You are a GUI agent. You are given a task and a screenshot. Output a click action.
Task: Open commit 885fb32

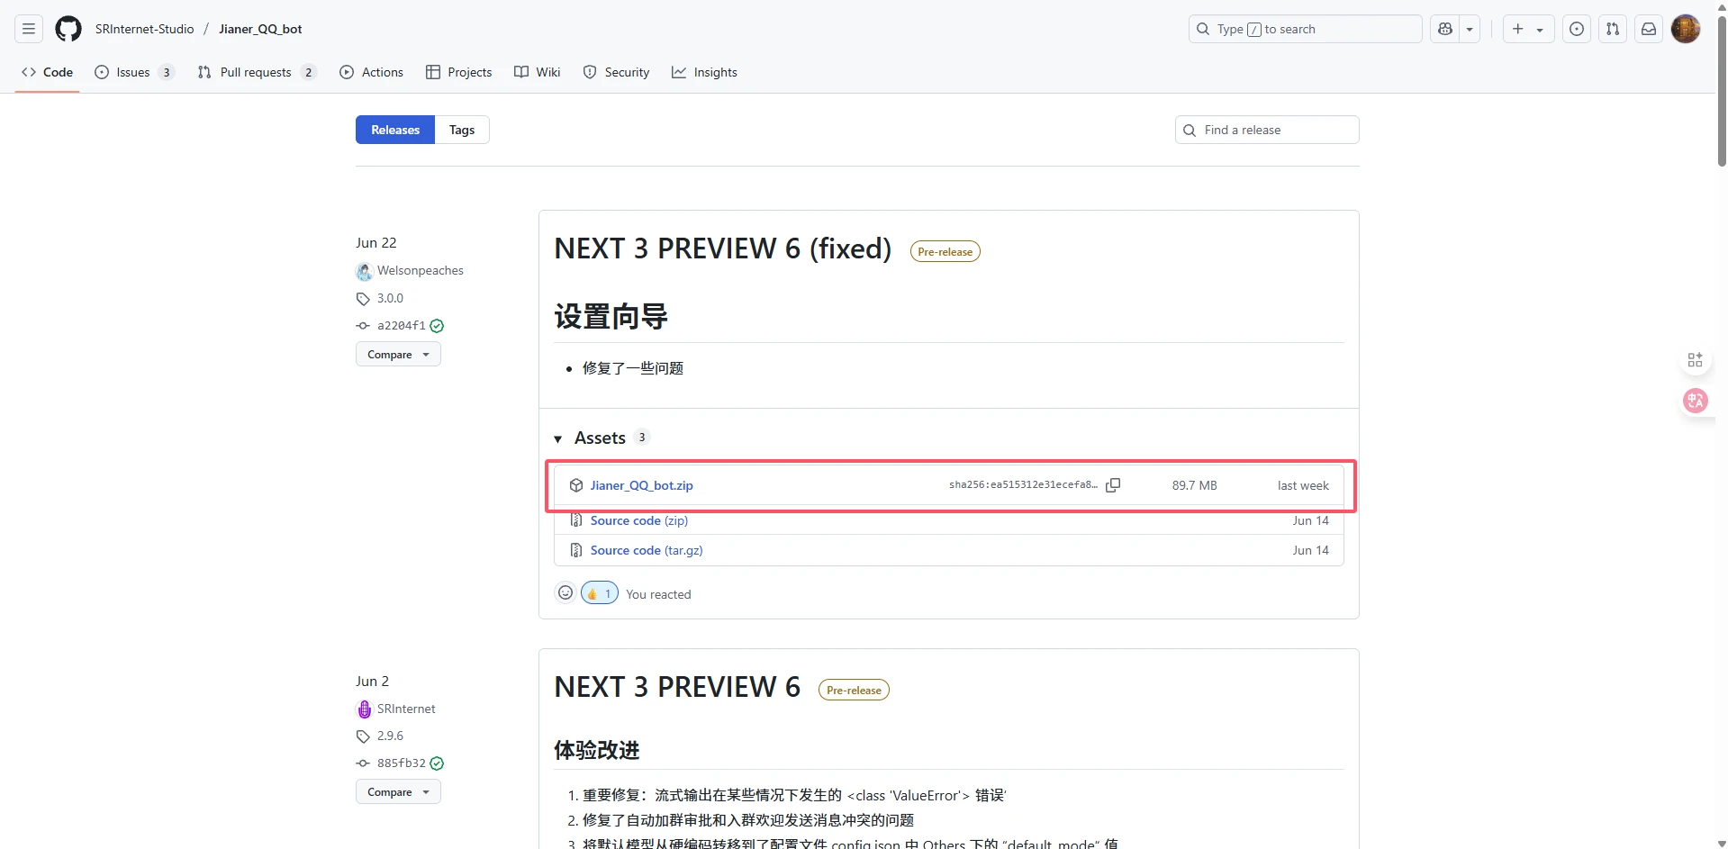coord(402,763)
